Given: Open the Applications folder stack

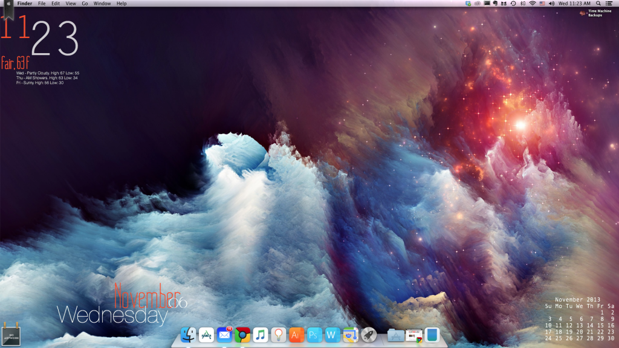Looking at the screenshot, I should (395, 335).
